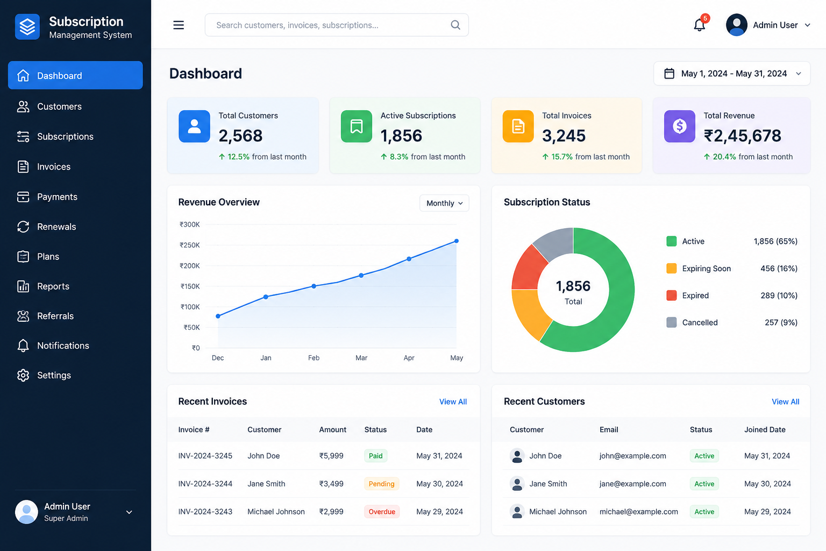
Task: Click the Dashboard home icon in sidebar
Action: click(x=23, y=76)
